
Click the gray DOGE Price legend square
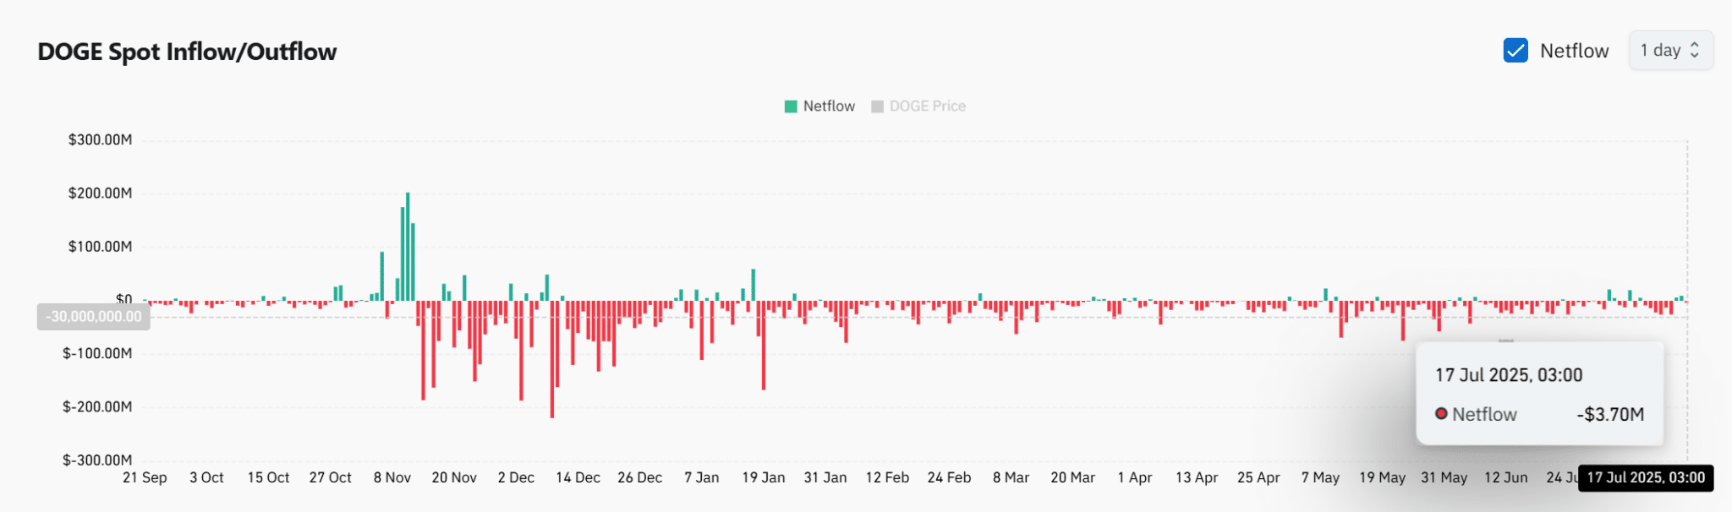(877, 106)
